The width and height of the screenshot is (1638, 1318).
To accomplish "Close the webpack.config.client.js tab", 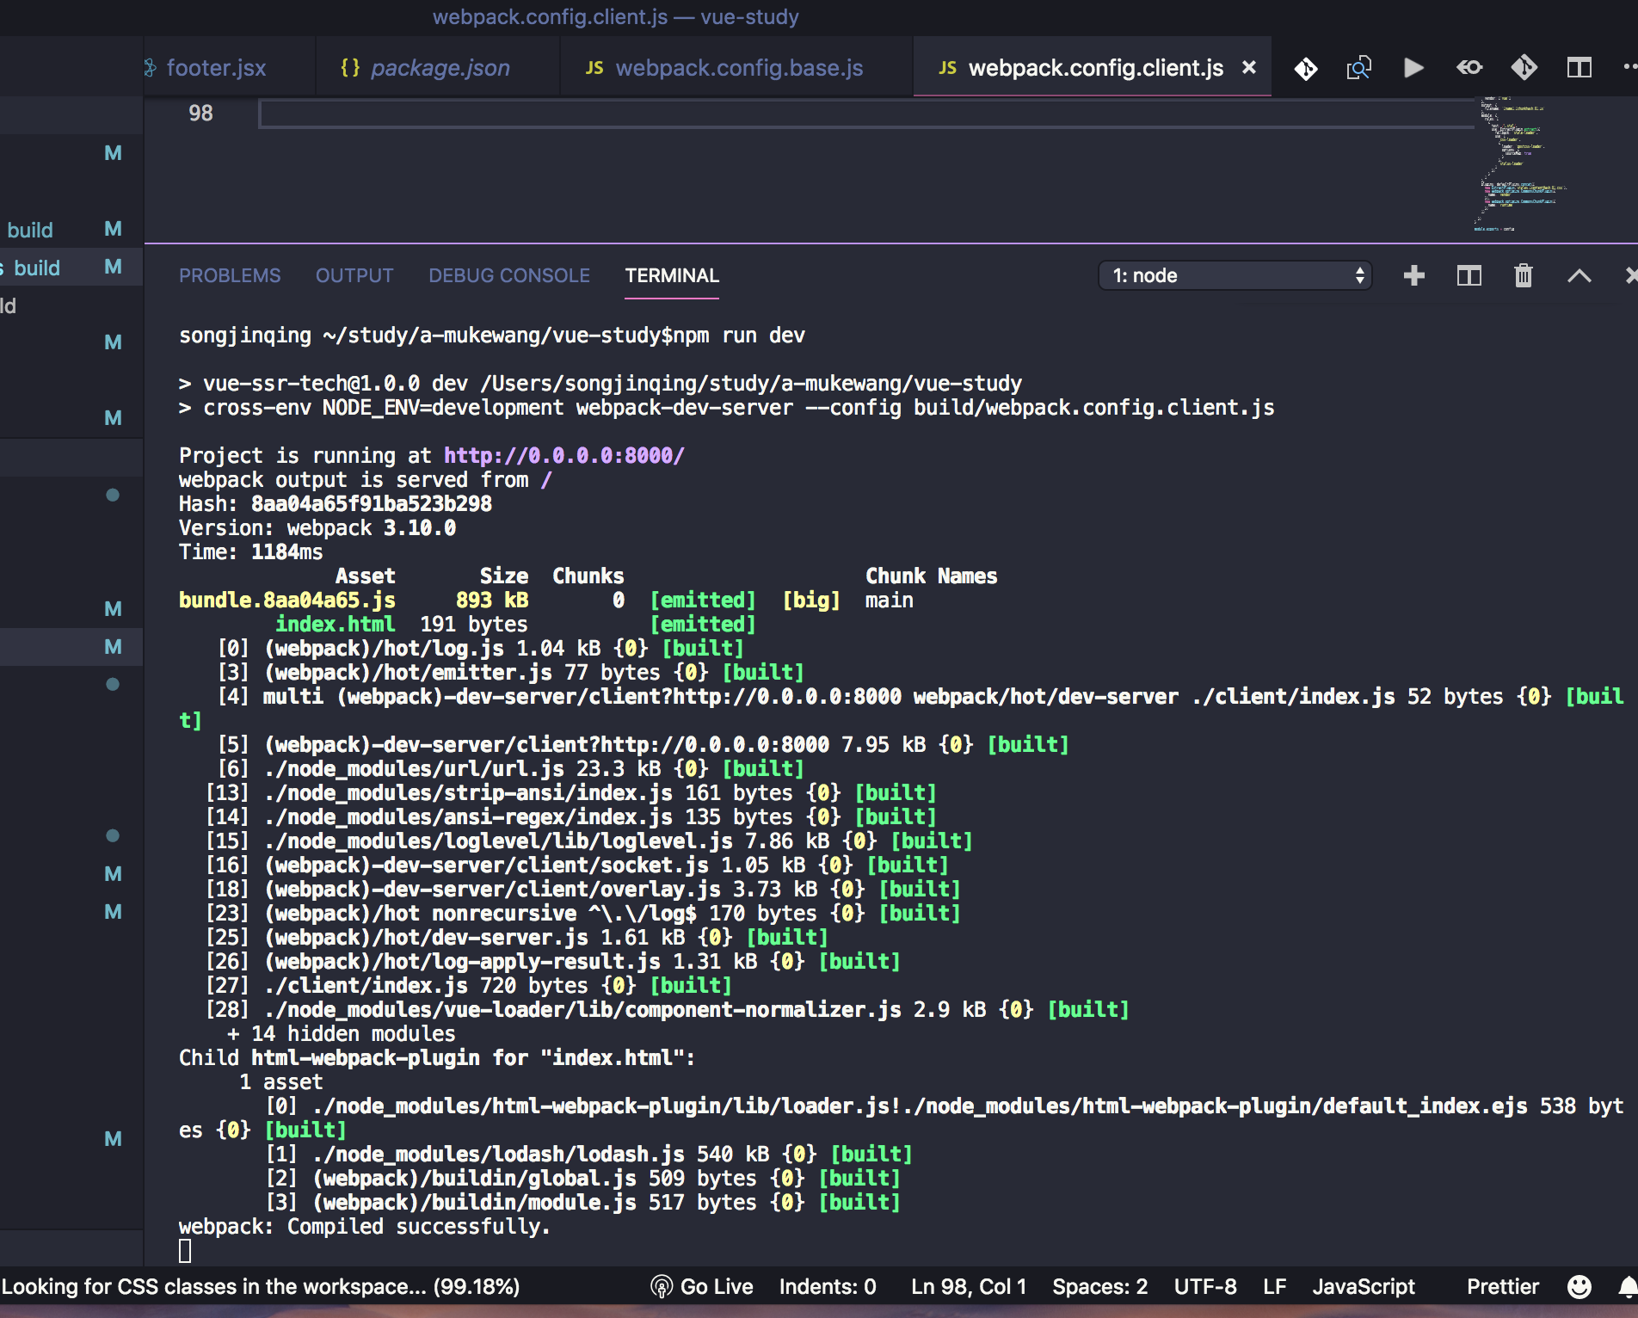I will [x=1249, y=67].
